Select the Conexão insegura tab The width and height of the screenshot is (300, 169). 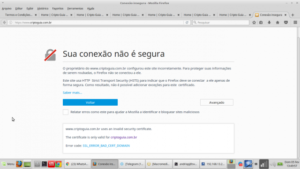click(x=271, y=15)
